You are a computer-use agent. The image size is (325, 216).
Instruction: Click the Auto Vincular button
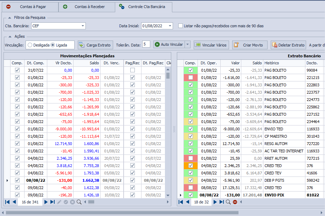tap(169, 44)
